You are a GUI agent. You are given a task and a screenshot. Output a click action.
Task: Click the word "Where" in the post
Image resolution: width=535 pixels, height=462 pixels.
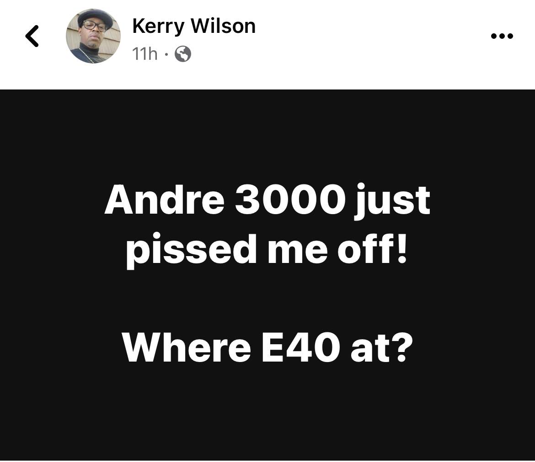[x=187, y=348]
